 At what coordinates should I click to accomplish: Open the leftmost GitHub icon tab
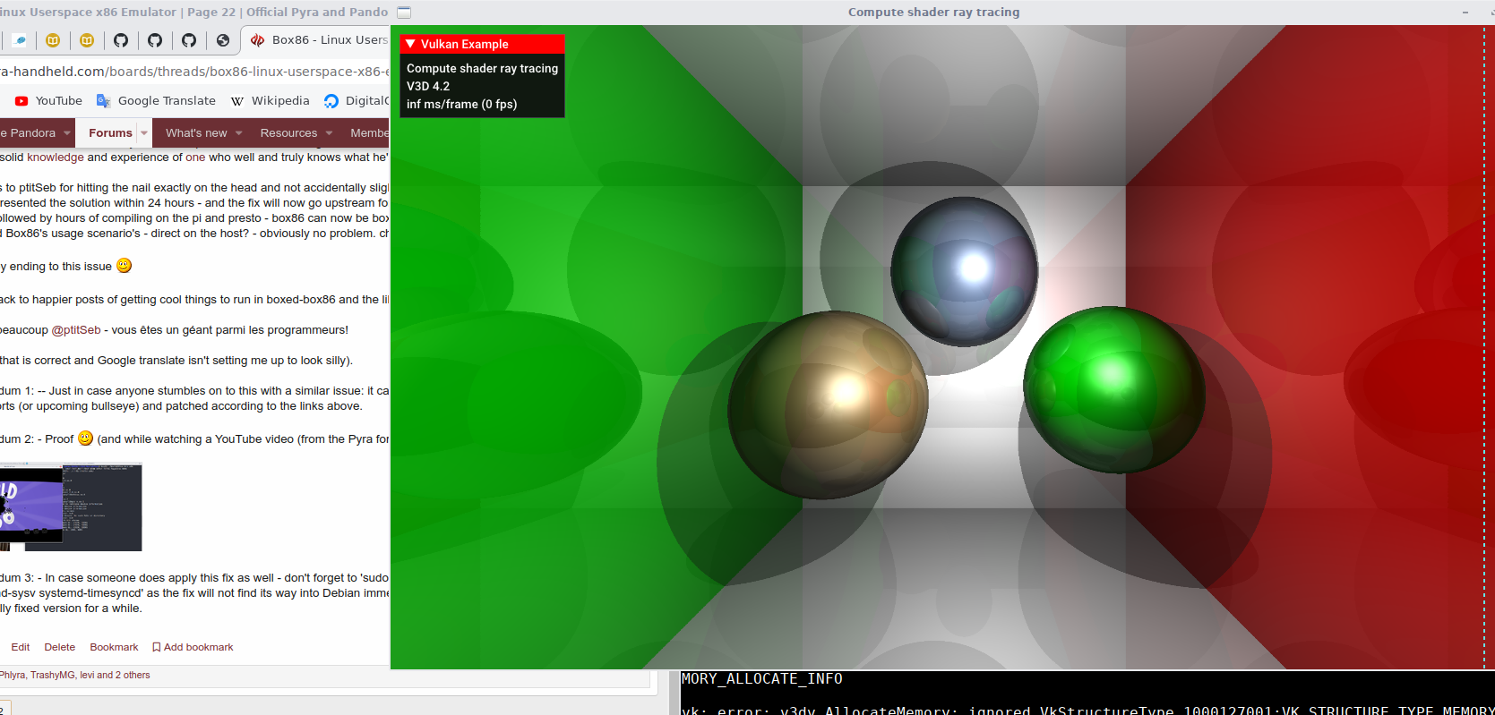121,40
